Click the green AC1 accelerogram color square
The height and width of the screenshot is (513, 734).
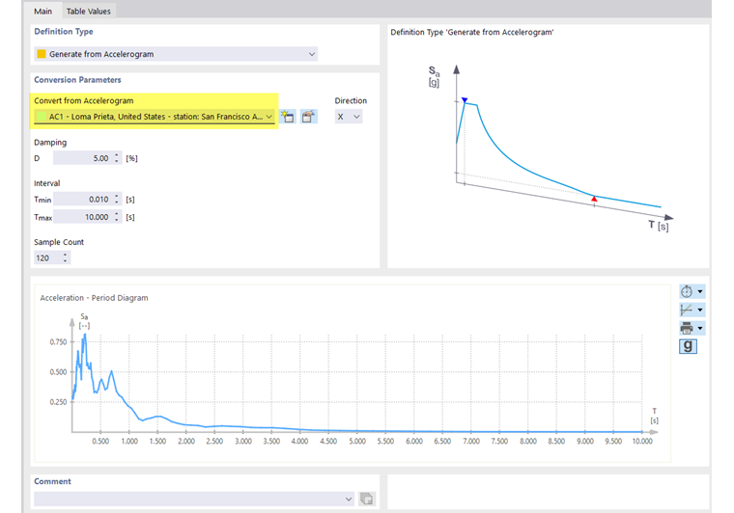point(42,117)
